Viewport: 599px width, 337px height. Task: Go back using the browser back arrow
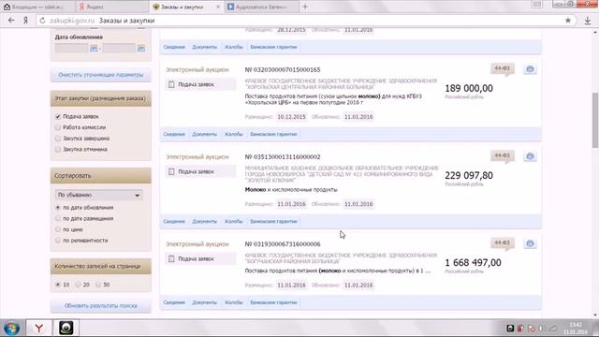click(11, 21)
